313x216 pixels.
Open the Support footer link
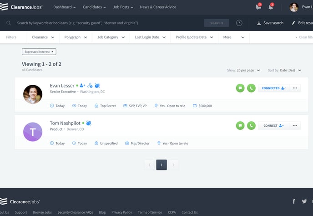click(21, 212)
